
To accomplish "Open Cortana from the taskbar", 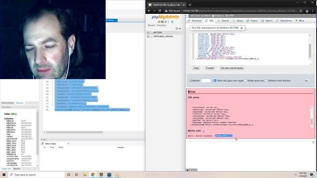I will click(68, 175).
